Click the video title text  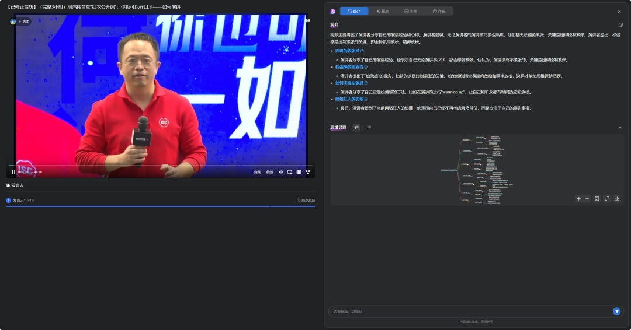93,7
